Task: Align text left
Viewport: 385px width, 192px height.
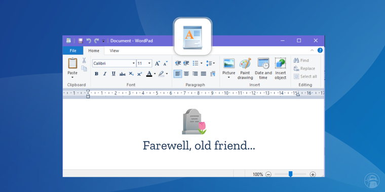Action: pyautogui.click(x=178, y=73)
